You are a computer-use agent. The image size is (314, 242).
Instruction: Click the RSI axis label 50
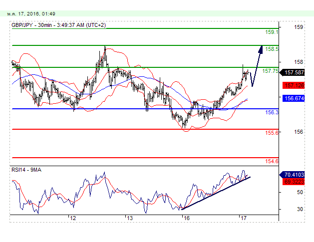(x=300, y=192)
